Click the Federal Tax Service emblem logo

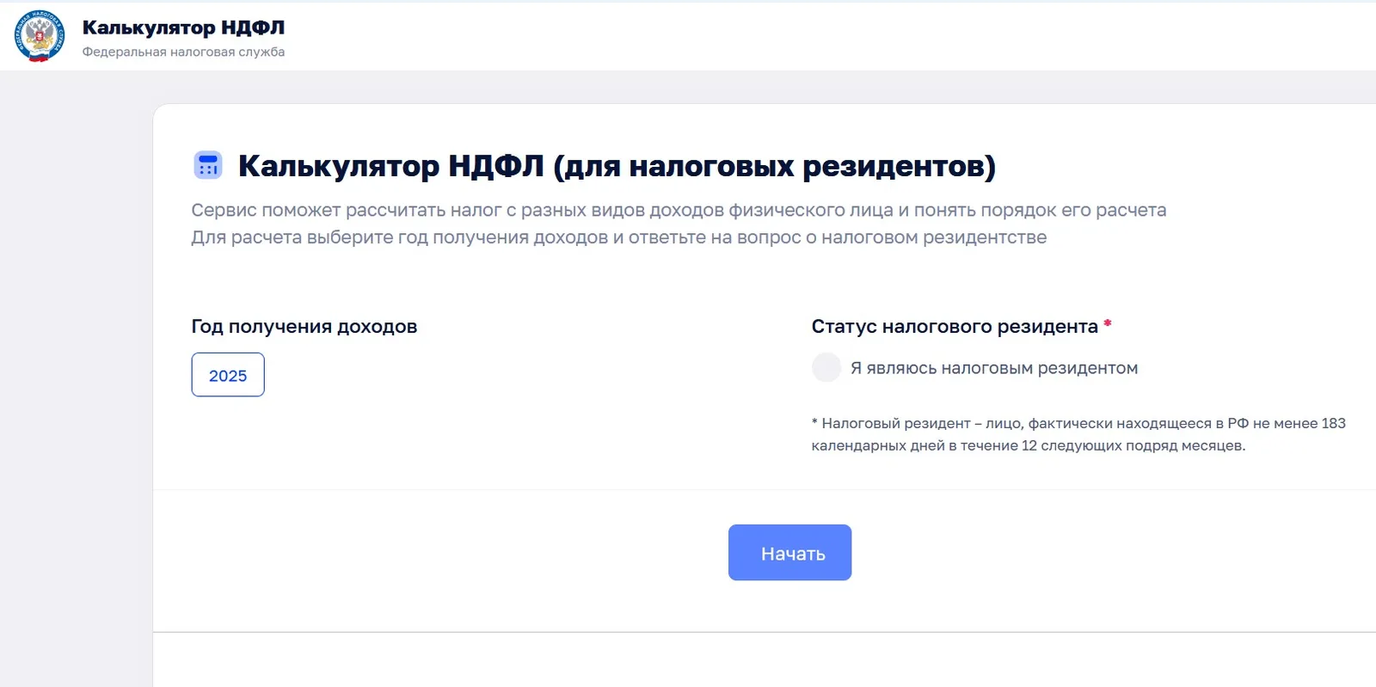40,36
